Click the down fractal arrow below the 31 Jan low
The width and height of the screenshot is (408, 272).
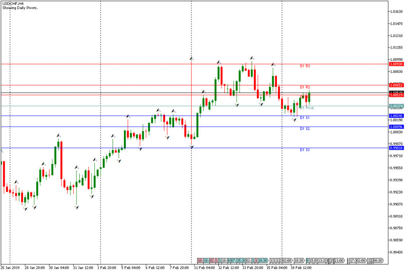pyautogui.click(x=76, y=207)
